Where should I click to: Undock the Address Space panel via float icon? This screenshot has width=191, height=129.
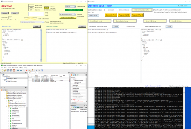tap(25, 88)
